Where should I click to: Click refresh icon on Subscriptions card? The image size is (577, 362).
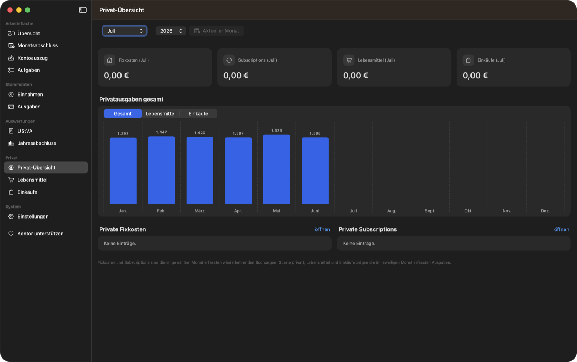pyautogui.click(x=229, y=60)
